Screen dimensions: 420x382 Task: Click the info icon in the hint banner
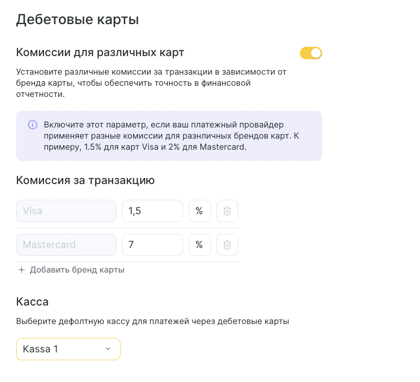coord(32,125)
